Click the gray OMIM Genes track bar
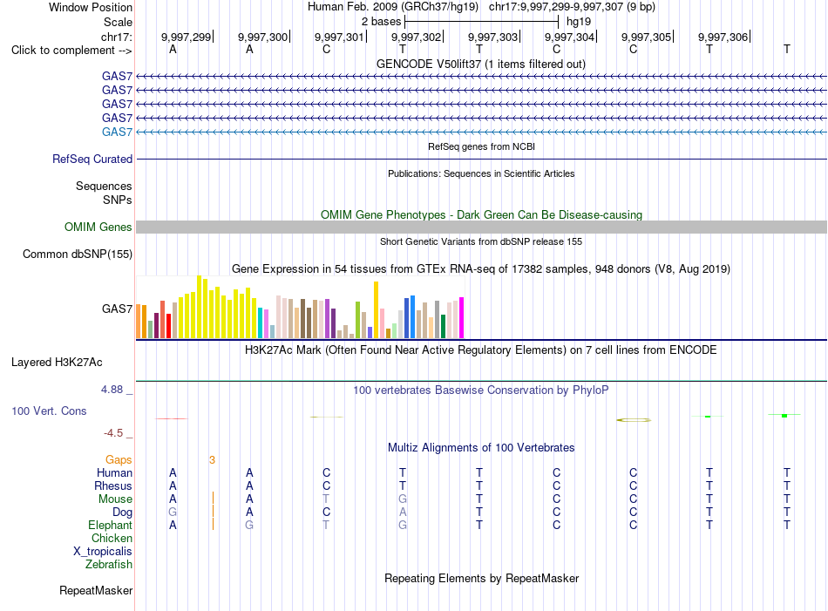 click(481, 227)
